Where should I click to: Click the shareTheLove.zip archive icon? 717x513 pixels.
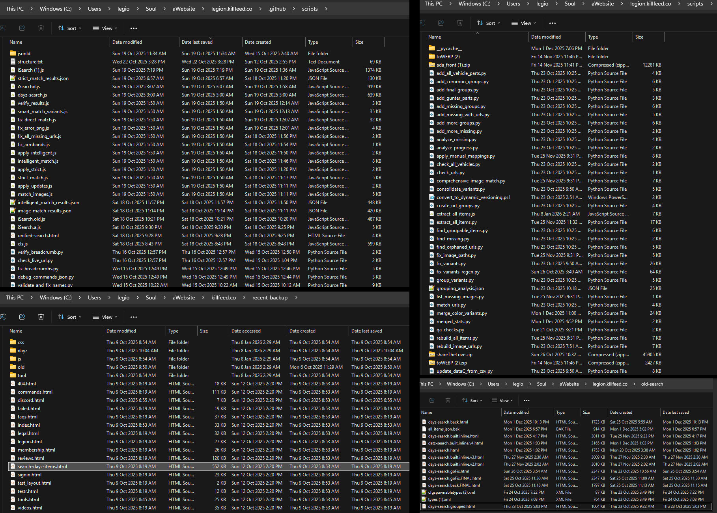(432, 354)
